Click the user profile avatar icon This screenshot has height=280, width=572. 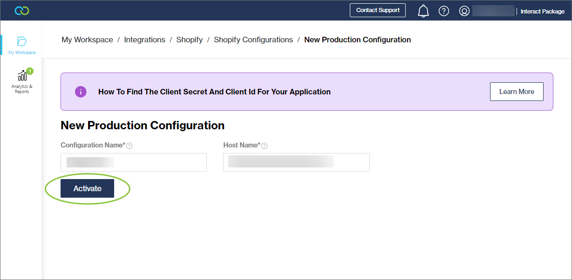pos(464,11)
